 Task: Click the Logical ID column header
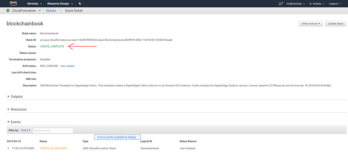[146, 141]
